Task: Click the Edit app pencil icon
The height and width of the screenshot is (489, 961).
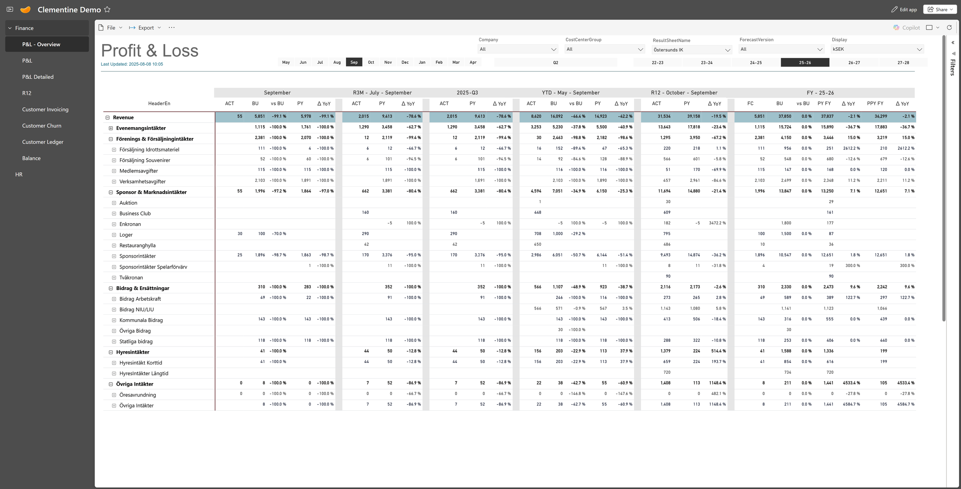Action: pyautogui.click(x=894, y=10)
